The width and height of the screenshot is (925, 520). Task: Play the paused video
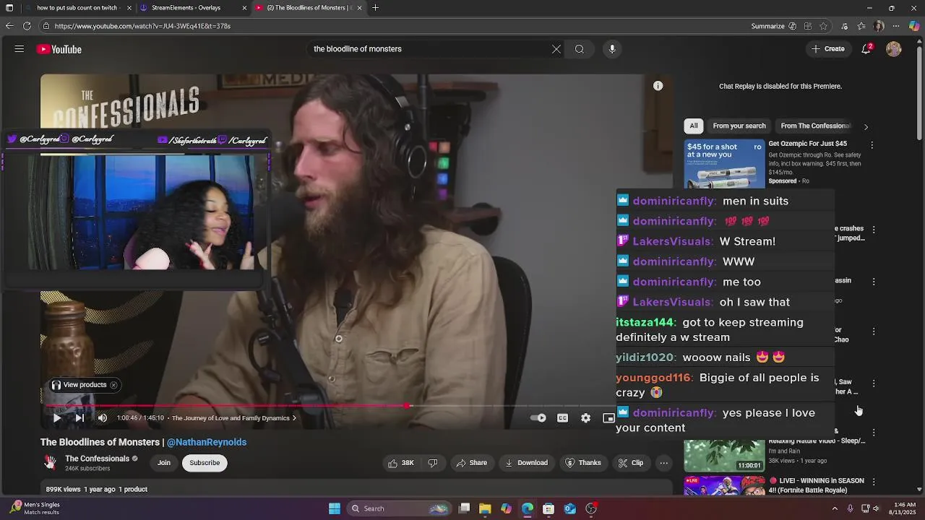[57, 418]
